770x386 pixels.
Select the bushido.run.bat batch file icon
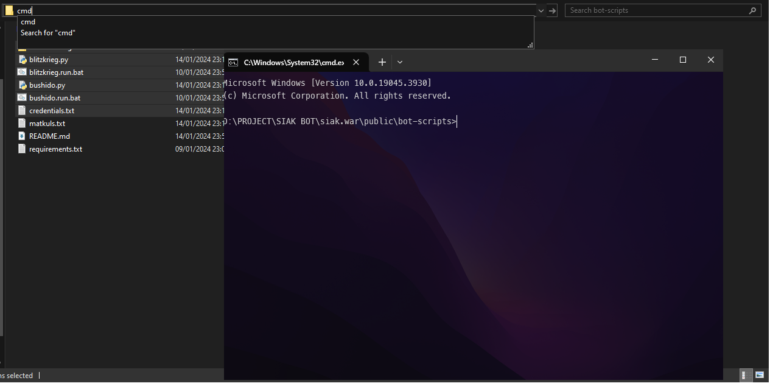pos(23,98)
